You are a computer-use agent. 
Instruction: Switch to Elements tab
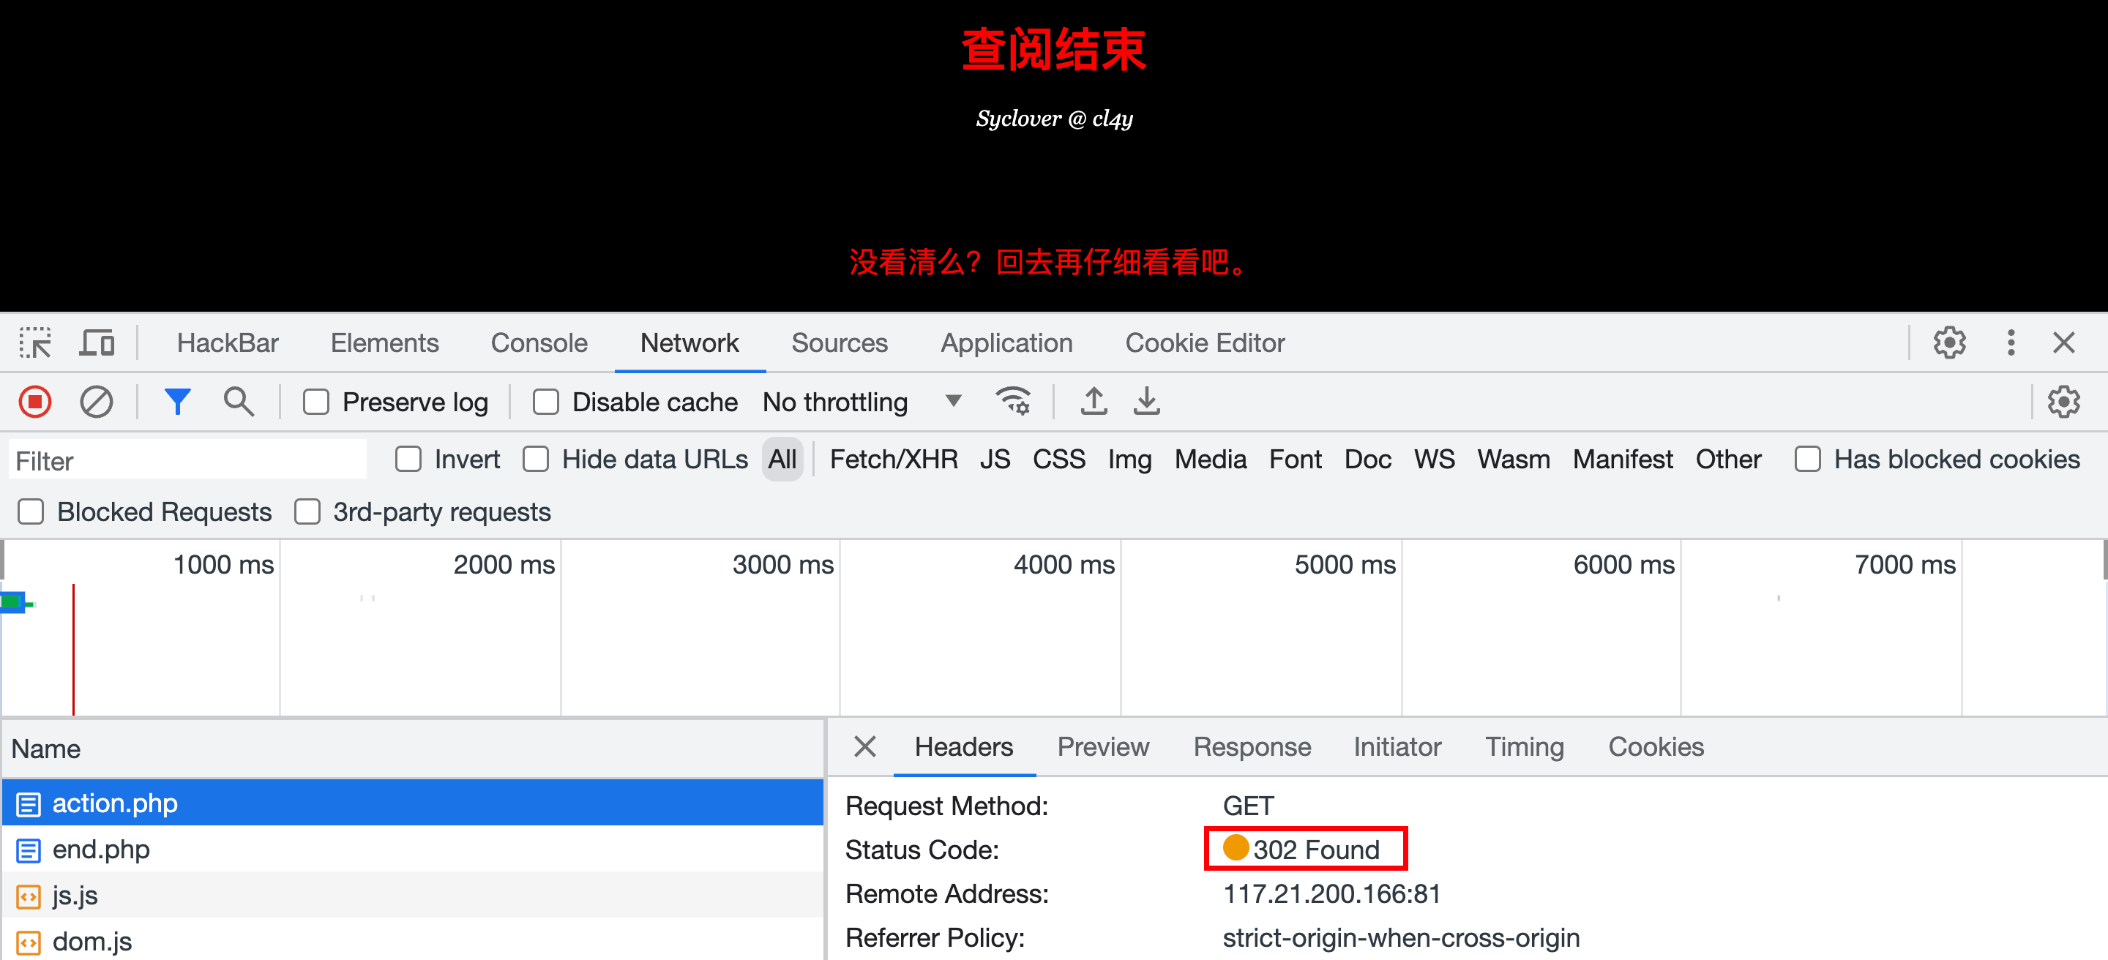click(x=384, y=342)
